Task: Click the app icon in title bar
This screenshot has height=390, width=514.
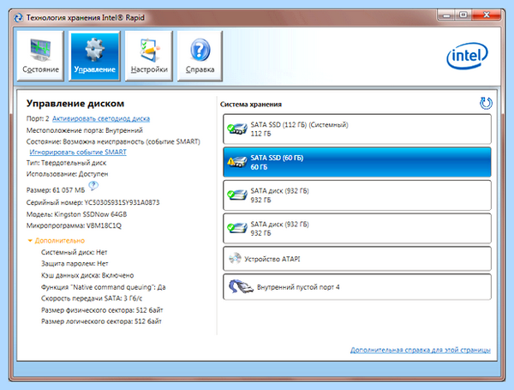Action: click(x=18, y=17)
